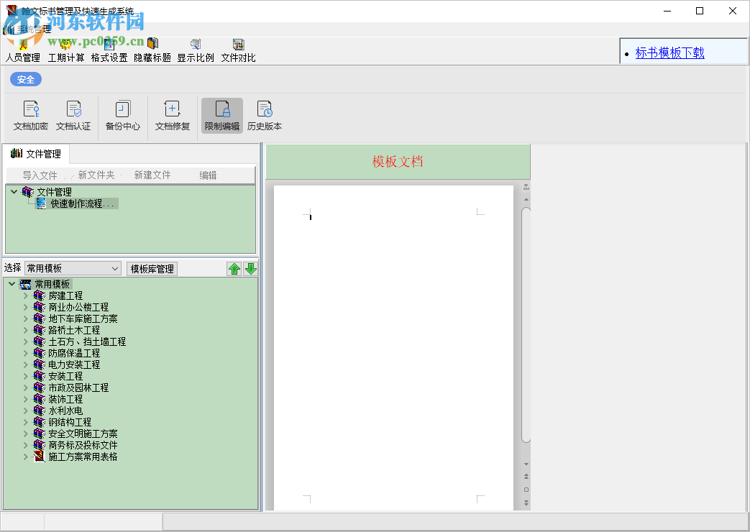750x532 pixels.
Task: Click icon beside 快速制作流程 item
Action: (x=41, y=203)
